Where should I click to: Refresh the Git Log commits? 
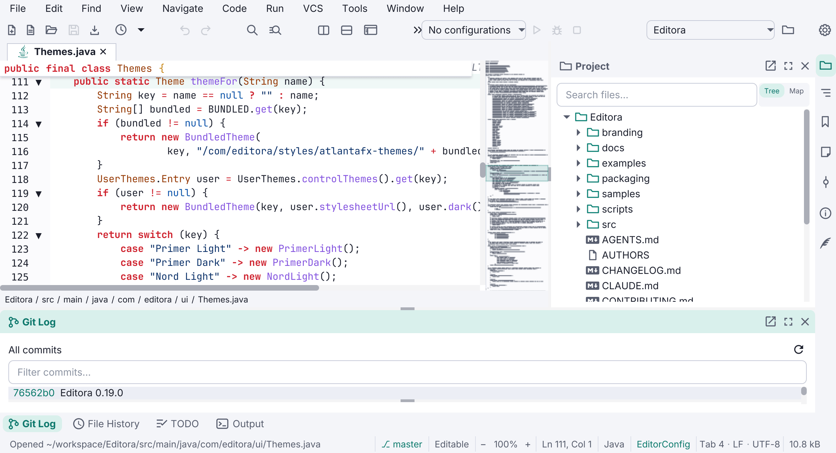click(799, 350)
